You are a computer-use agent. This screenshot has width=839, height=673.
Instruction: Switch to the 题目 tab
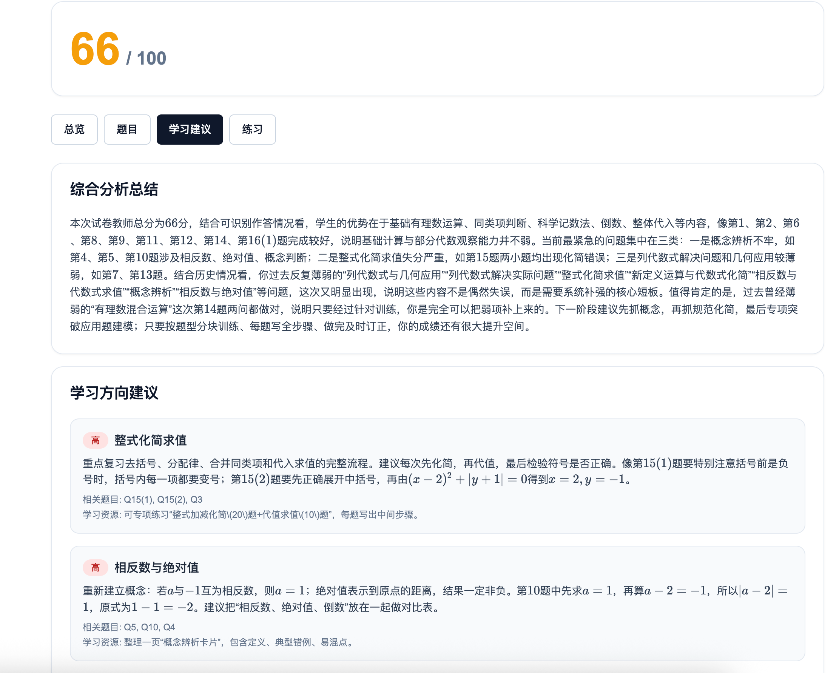click(x=127, y=129)
